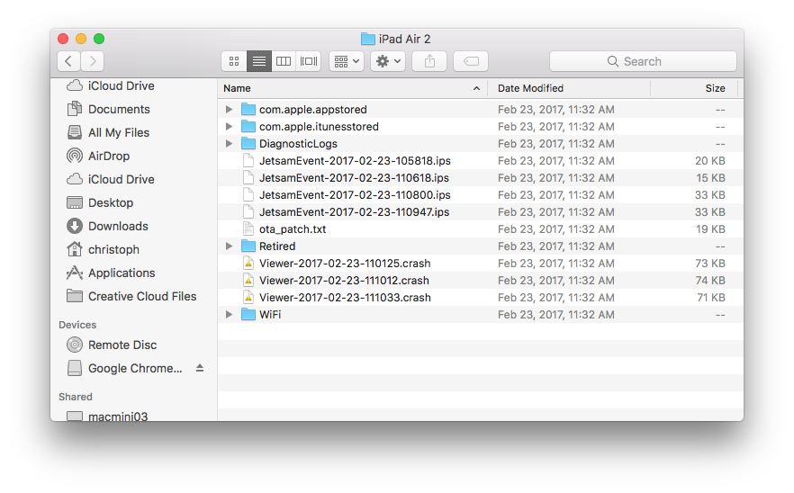Switch to Cover Flow view
Viewport: 794px width, 493px height.
click(x=309, y=61)
